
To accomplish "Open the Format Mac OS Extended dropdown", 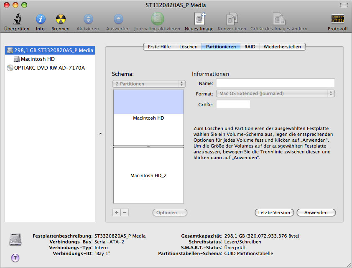I will (275, 93).
